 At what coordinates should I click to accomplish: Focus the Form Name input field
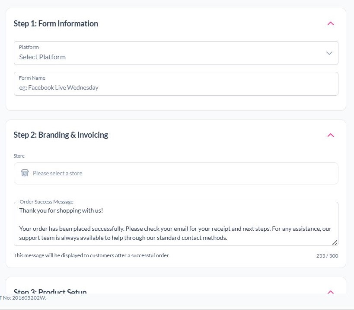point(176,84)
